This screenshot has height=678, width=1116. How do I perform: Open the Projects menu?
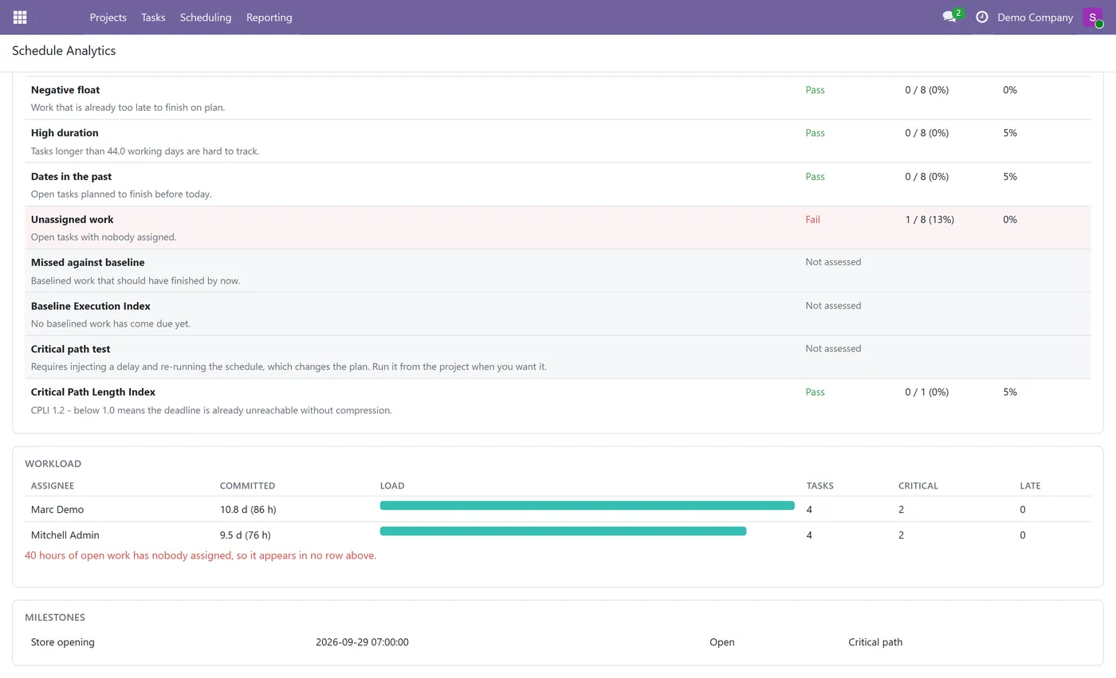[108, 17]
